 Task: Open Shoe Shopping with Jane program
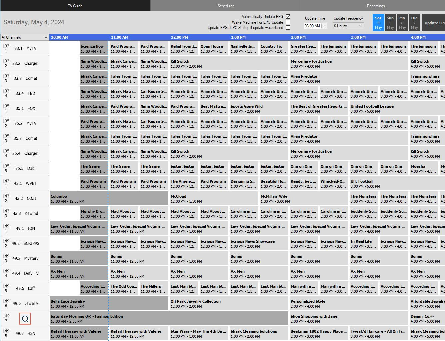click(x=349, y=318)
